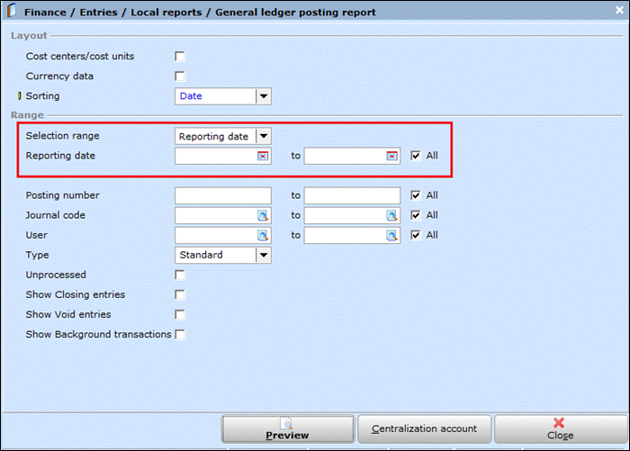The image size is (630, 451).
Task: Open calendar for Reporting date start field
Action: 263,156
